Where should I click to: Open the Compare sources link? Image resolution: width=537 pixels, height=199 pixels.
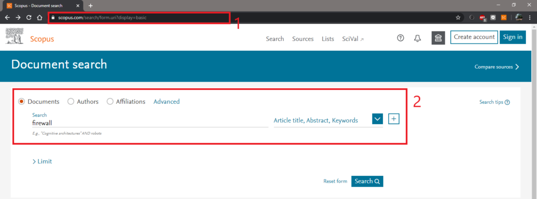497,67
